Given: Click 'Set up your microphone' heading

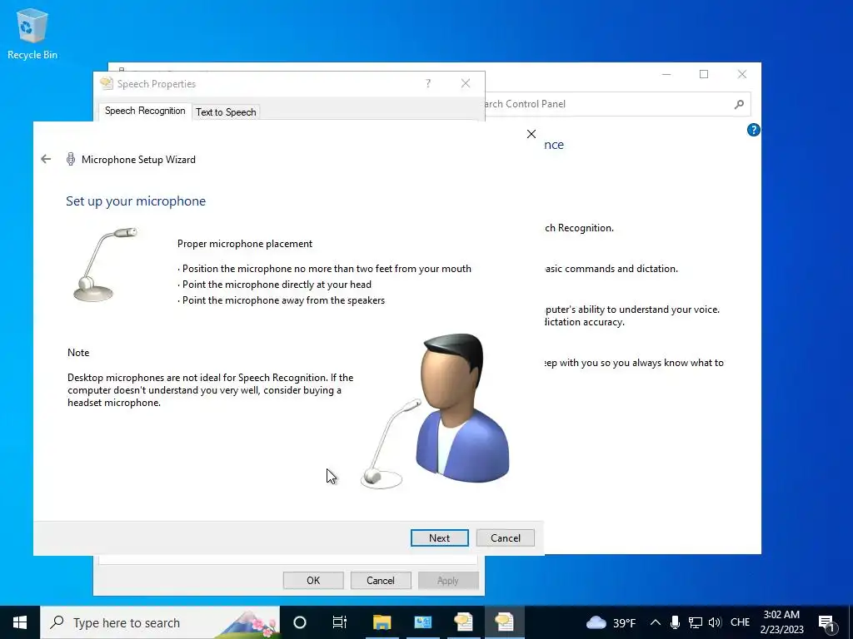Looking at the screenshot, I should click(136, 201).
